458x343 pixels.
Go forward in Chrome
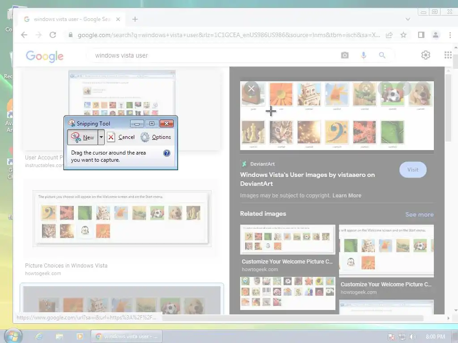(x=38, y=35)
